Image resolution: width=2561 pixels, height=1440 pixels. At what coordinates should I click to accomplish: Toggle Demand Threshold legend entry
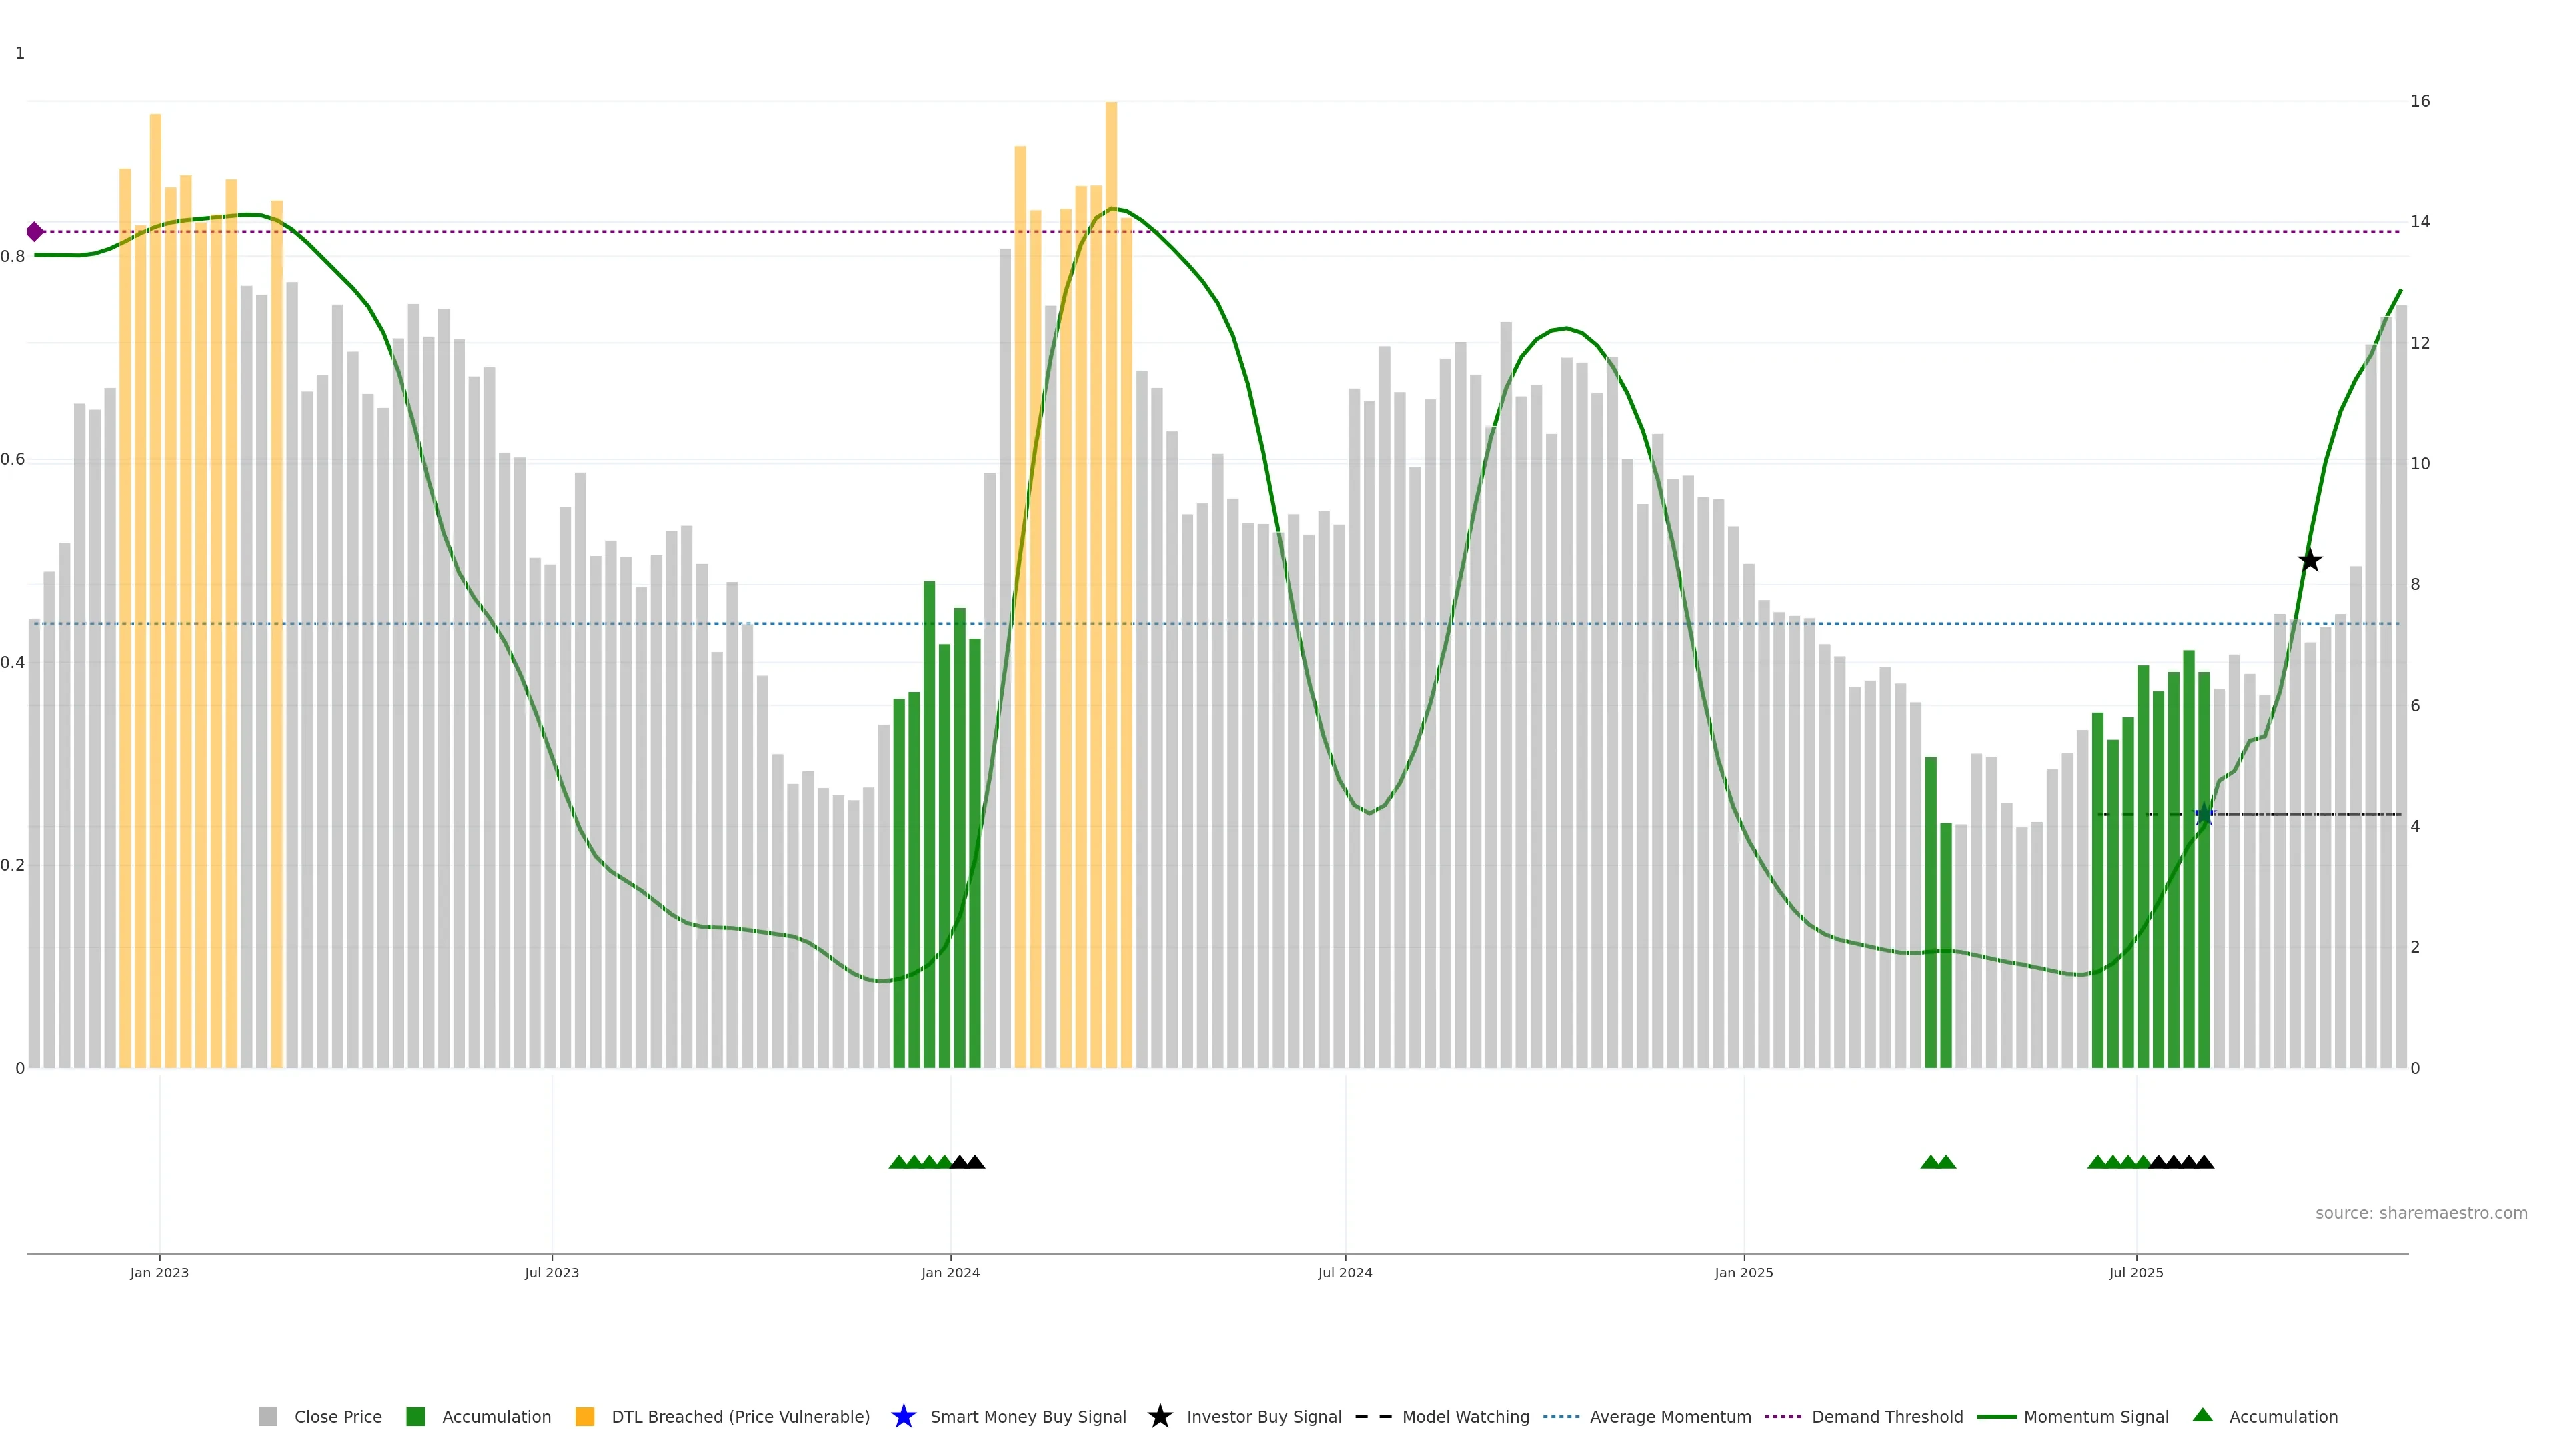pyautogui.click(x=1886, y=1416)
